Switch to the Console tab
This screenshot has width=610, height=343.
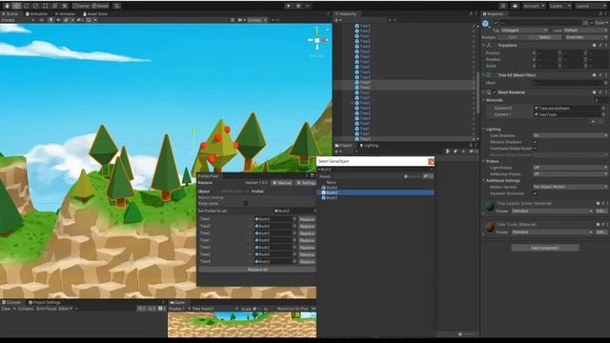(11, 302)
